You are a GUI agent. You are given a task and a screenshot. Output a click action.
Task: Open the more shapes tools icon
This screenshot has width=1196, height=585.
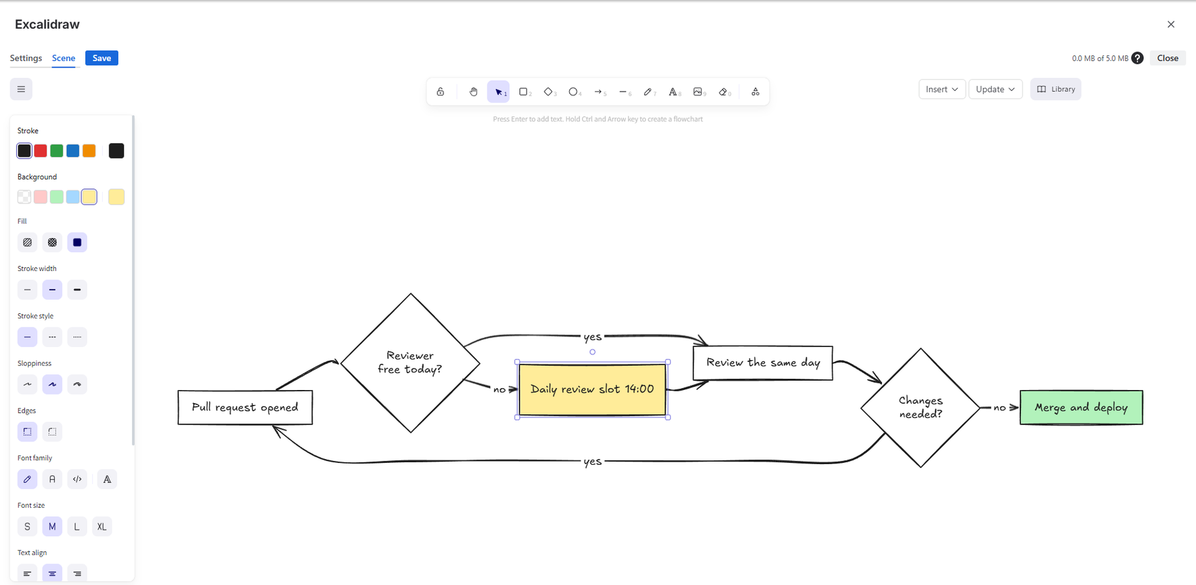[x=755, y=92]
